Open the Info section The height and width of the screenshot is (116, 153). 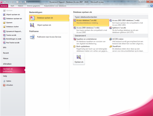[x=5, y=48]
